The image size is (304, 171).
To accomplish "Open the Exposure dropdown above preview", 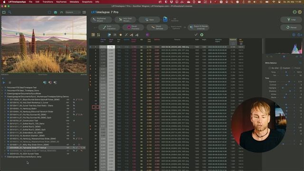I will click(x=73, y=12).
